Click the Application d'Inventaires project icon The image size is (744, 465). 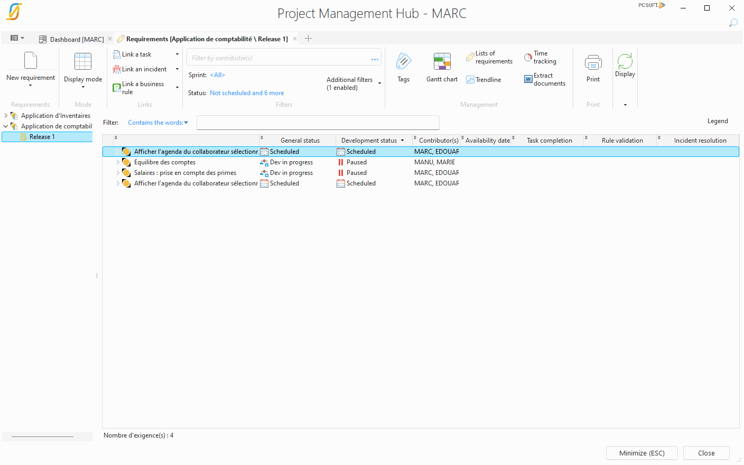(x=14, y=116)
